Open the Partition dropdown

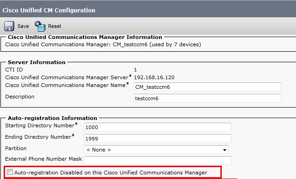pos(156,150)
